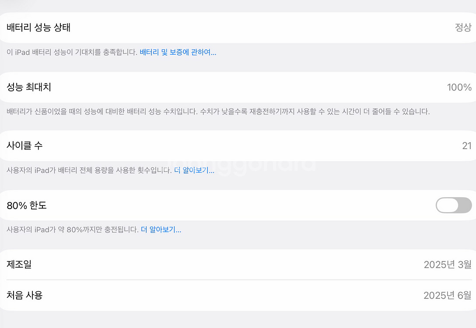
Task: Click the 2025년 3월 manufacture date
Action: tap(448, 265)
